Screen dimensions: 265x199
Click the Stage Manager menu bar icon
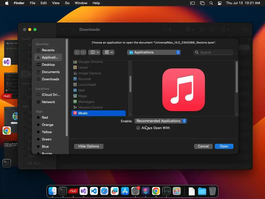click(193, 3)
